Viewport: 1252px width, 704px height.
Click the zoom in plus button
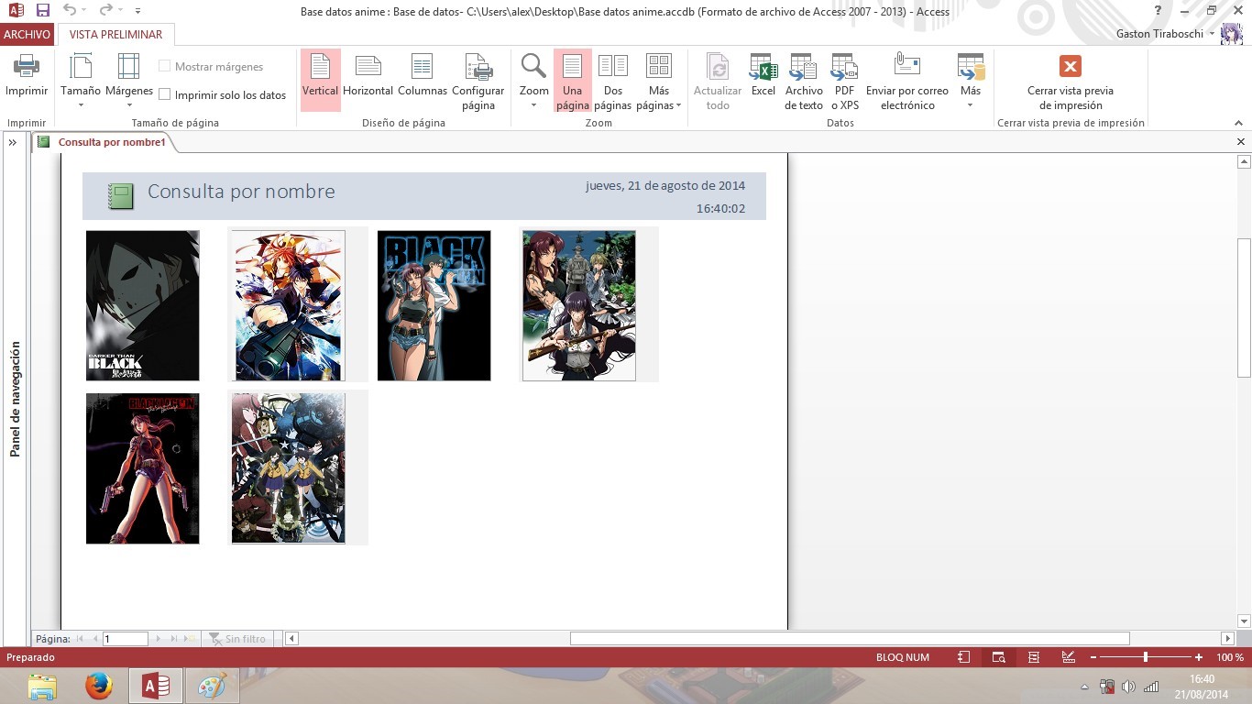(x=1199, y=657)
